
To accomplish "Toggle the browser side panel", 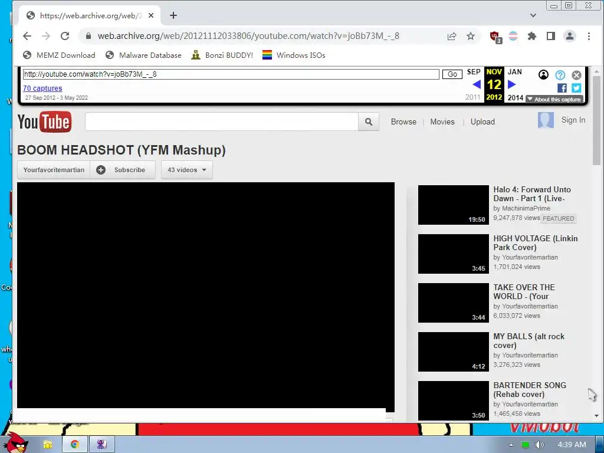I will click(551, 36).
